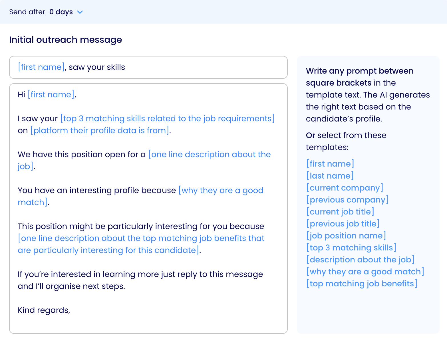The image size is (447, 340).
Task: Select the [previous company] template
Action: [x=347, y=200]
